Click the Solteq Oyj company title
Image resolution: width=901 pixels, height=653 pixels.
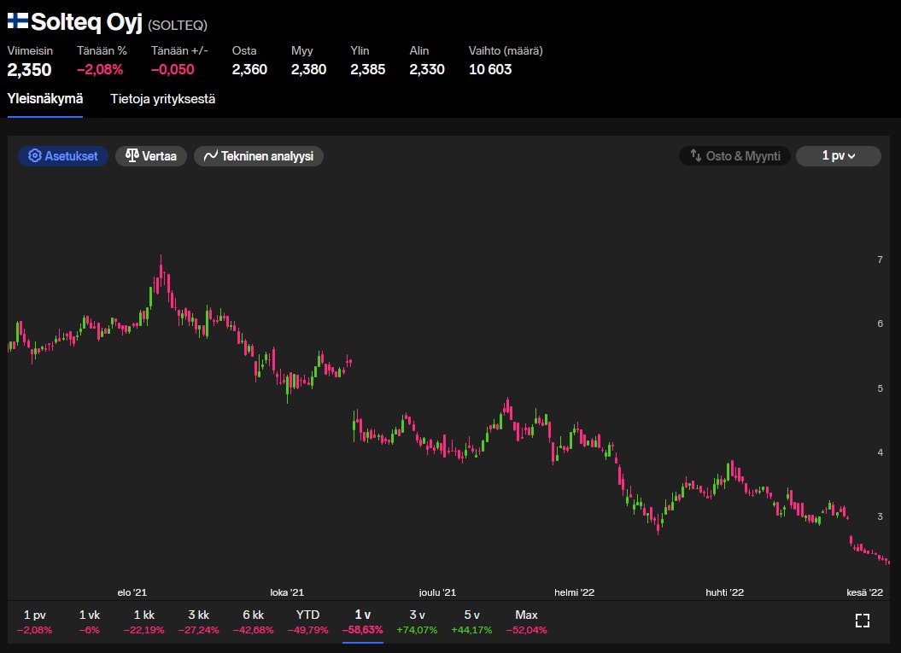coord(86,22)
